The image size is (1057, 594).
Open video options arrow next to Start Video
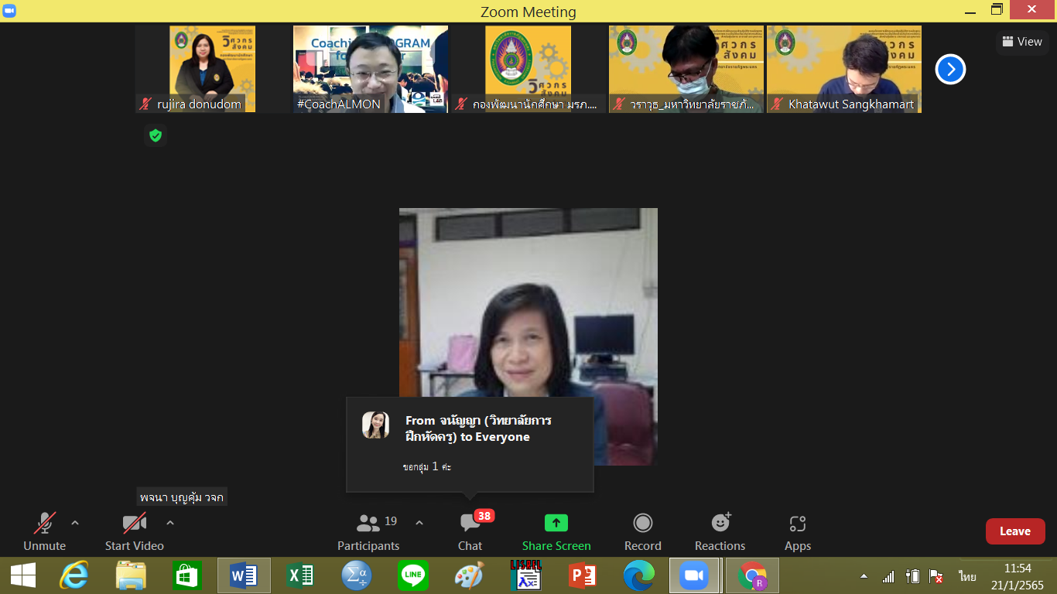[x=170, y=523]
